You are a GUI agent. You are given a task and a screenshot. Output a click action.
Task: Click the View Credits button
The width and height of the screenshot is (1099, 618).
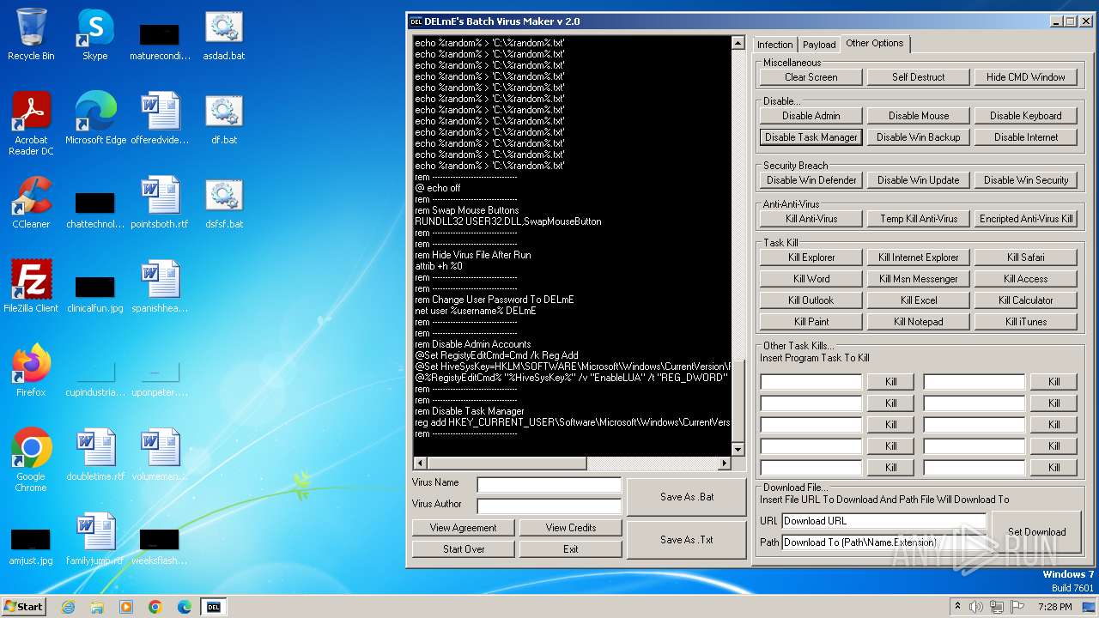570,528
